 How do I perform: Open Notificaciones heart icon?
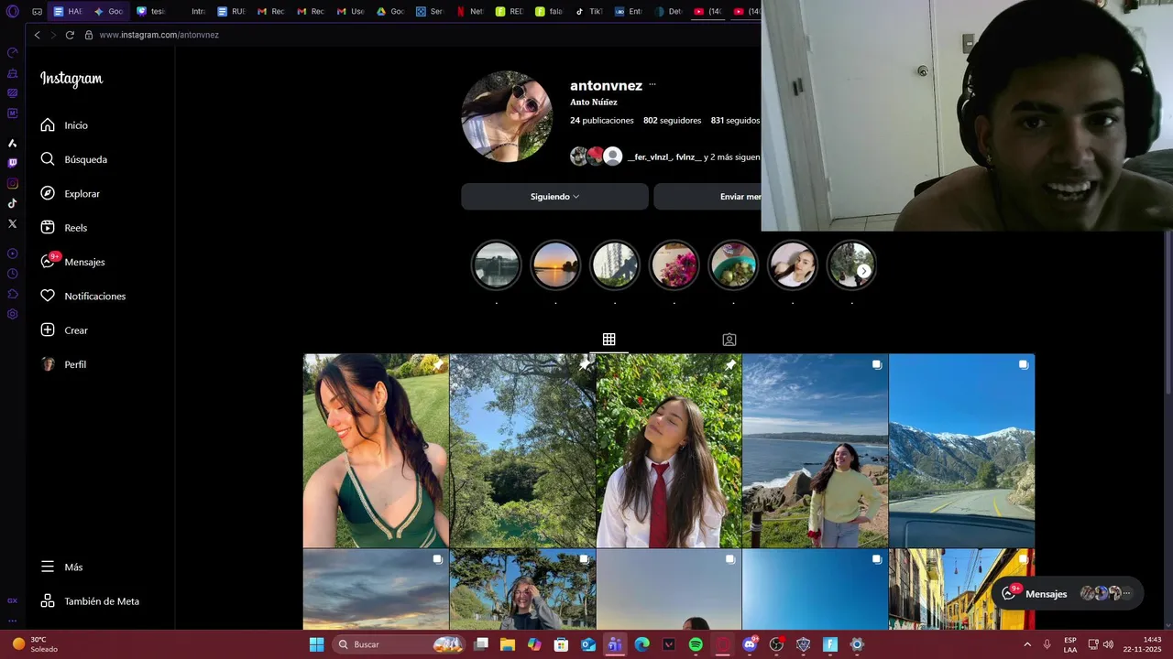[48, 296]
